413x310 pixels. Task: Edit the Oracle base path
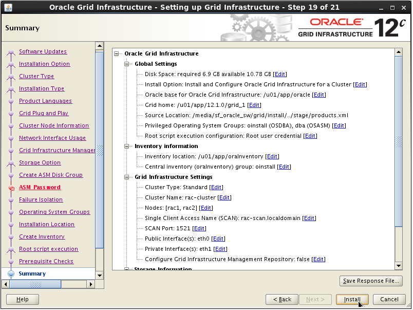click(318, 95)
